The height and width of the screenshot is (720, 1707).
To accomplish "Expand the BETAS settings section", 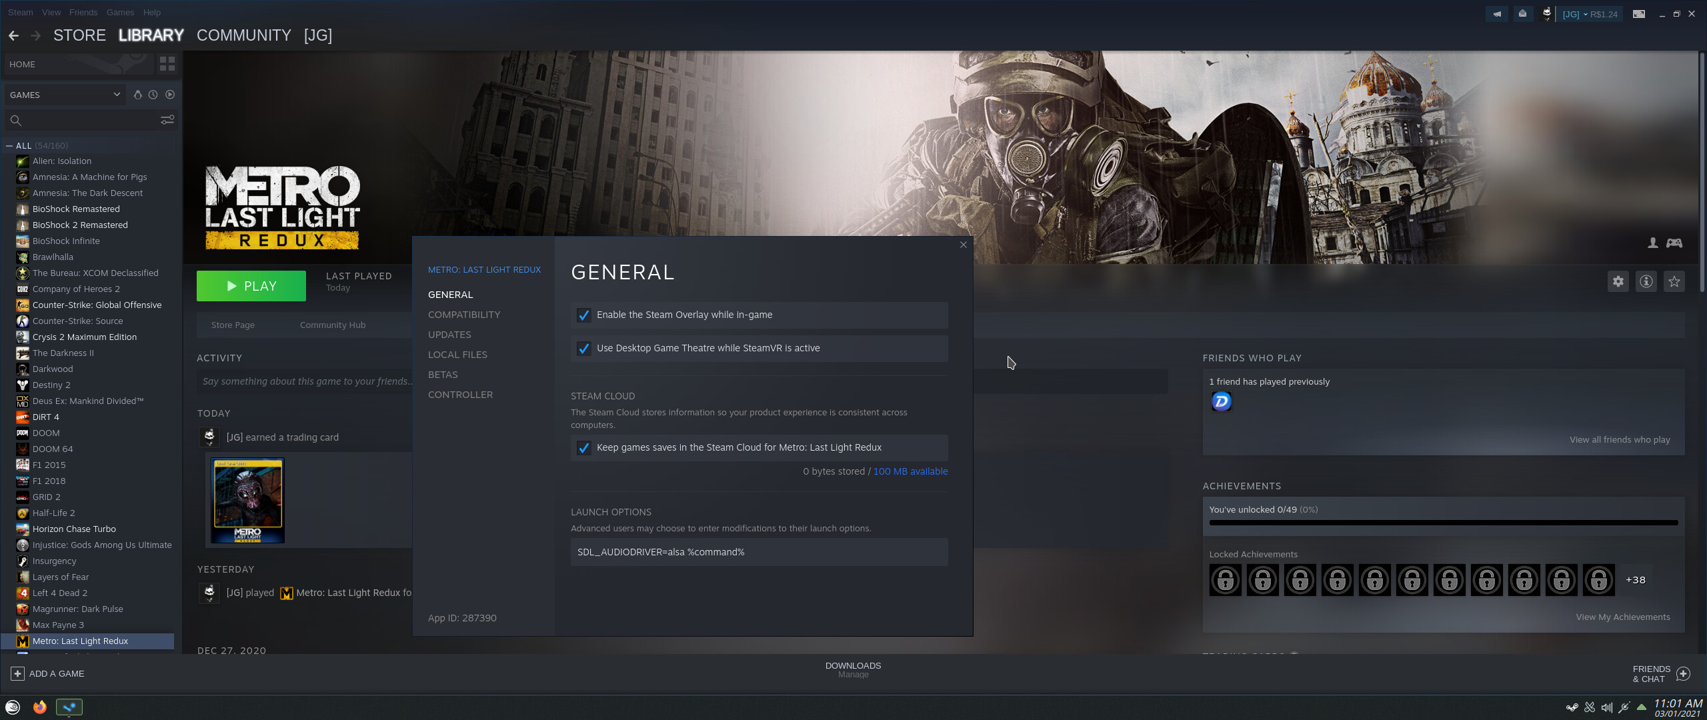I will tap(442, 374).
